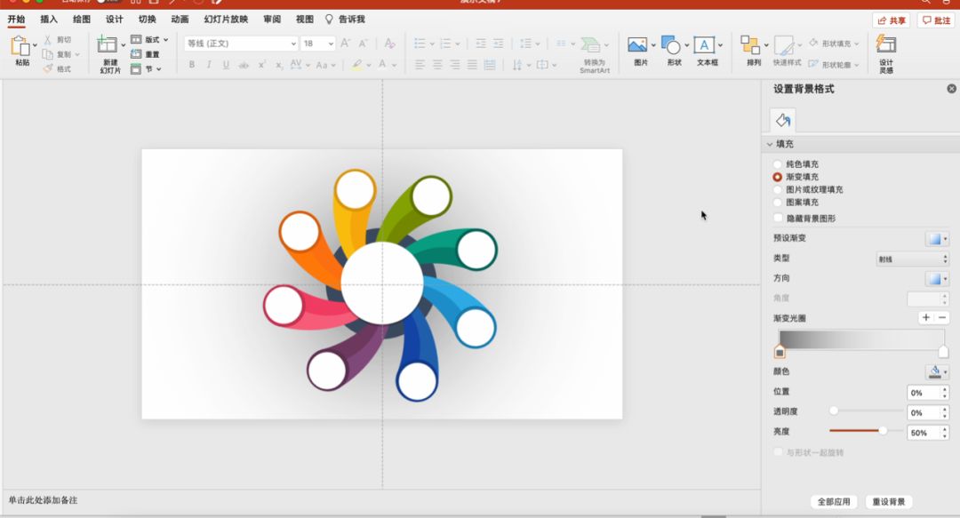Click the Position (位置) 0% field
This screenshot has width=960, height=518.
[x=924, y=393]
